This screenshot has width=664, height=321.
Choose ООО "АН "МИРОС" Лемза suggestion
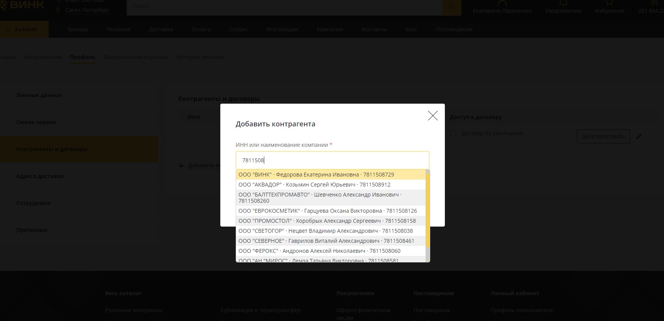pos(331,259)
